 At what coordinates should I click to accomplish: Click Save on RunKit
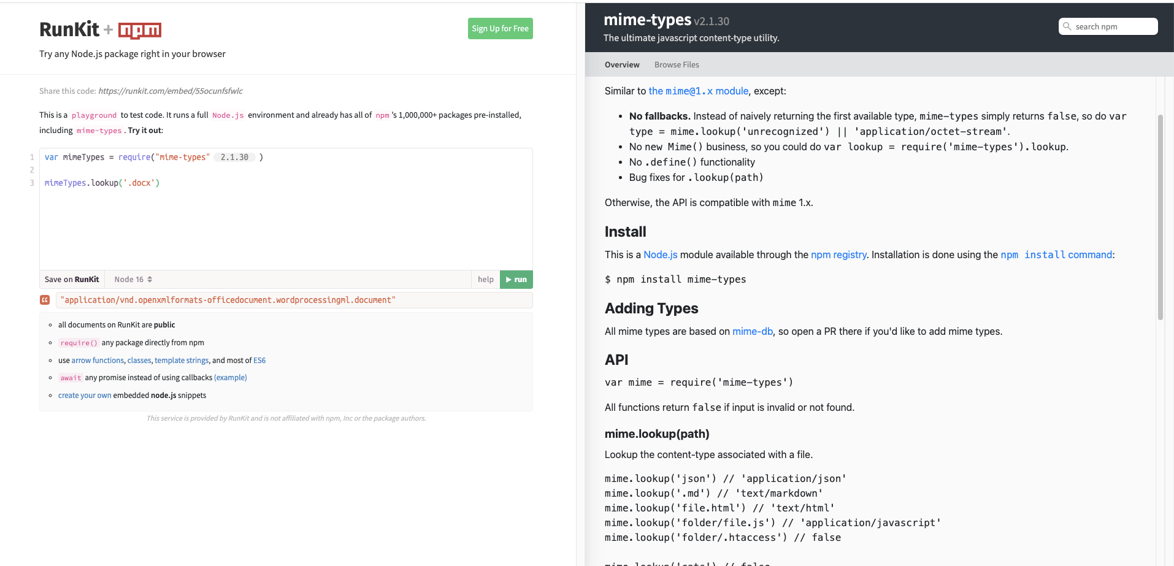(x=72, y=279)
